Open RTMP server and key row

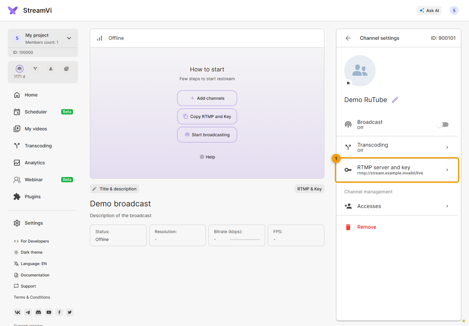pos(397,170)
